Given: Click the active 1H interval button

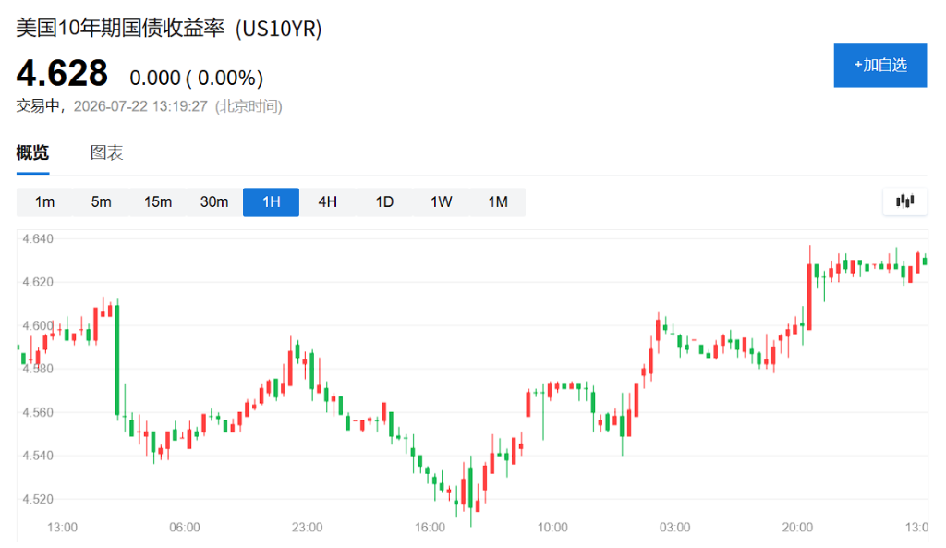Looking at the screenshot, I should (x=271, y=201).
